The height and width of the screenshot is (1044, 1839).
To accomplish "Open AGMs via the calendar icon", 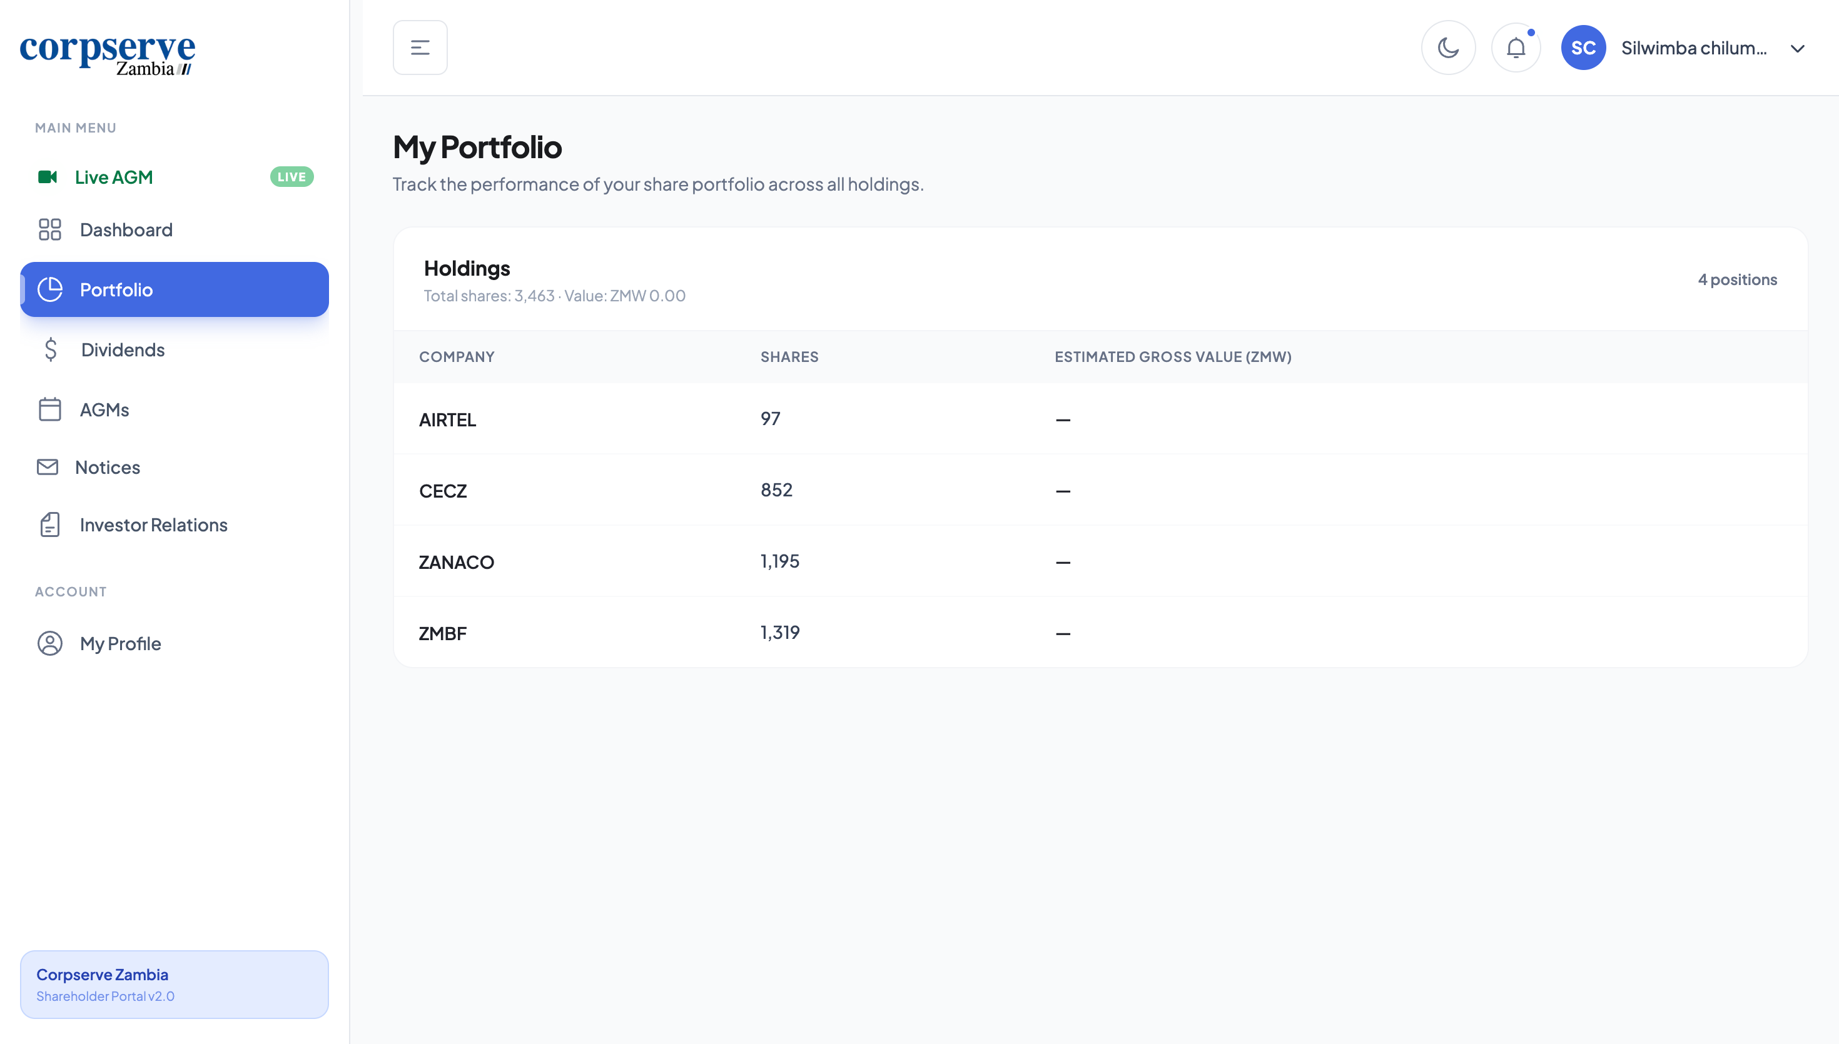I will [49, 409].
